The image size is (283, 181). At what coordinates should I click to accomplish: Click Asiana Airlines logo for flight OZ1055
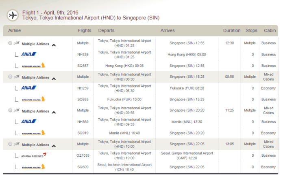pyautogui.click(x=34, y=155)
